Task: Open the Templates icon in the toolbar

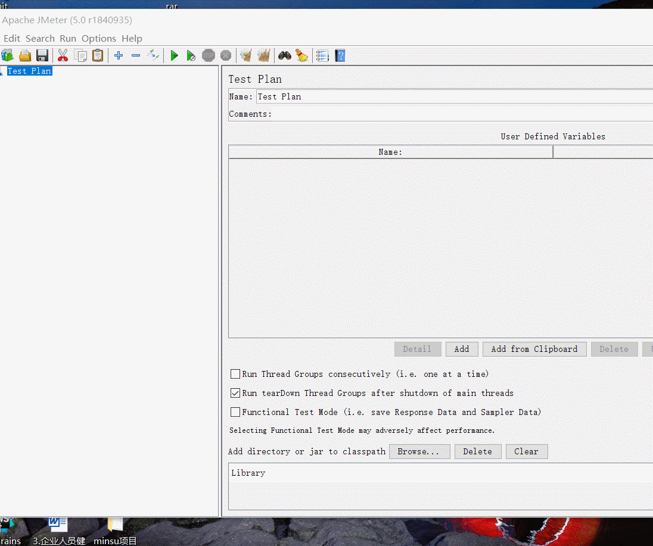Action: tap(7, 55)
